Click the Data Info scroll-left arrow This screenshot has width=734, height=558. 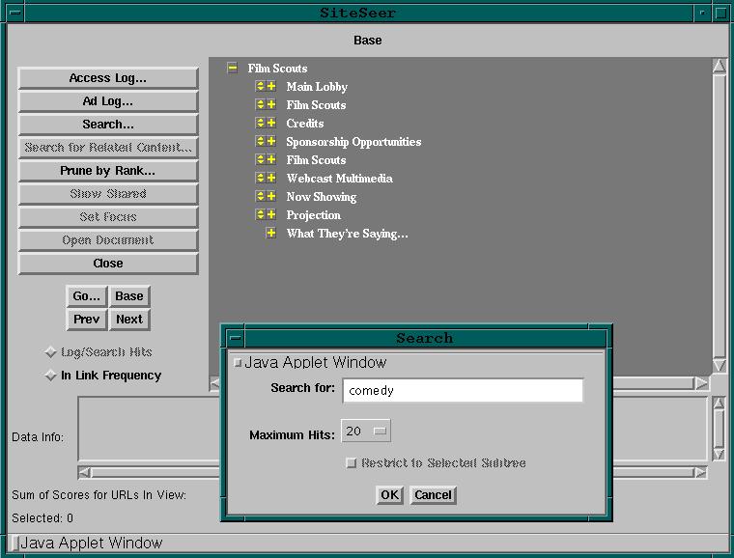tap(85, 473)
